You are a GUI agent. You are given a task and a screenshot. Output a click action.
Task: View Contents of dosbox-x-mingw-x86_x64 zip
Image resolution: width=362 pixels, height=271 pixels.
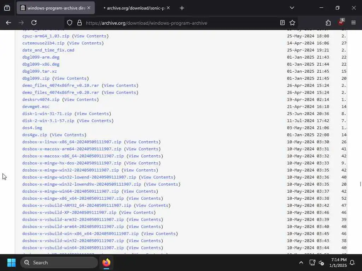click(x=145, y=198)
